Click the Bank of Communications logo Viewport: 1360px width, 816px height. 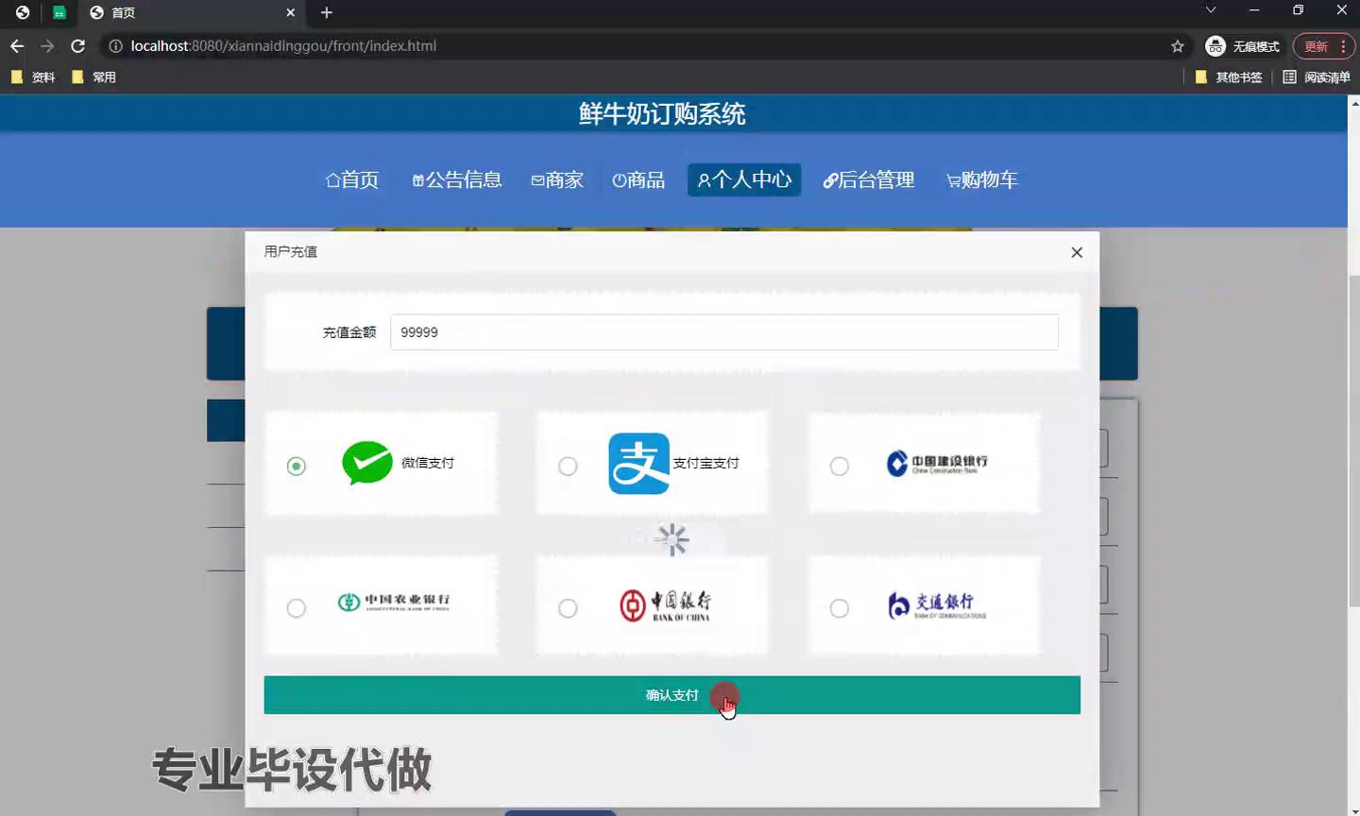(x=936, y=605)
